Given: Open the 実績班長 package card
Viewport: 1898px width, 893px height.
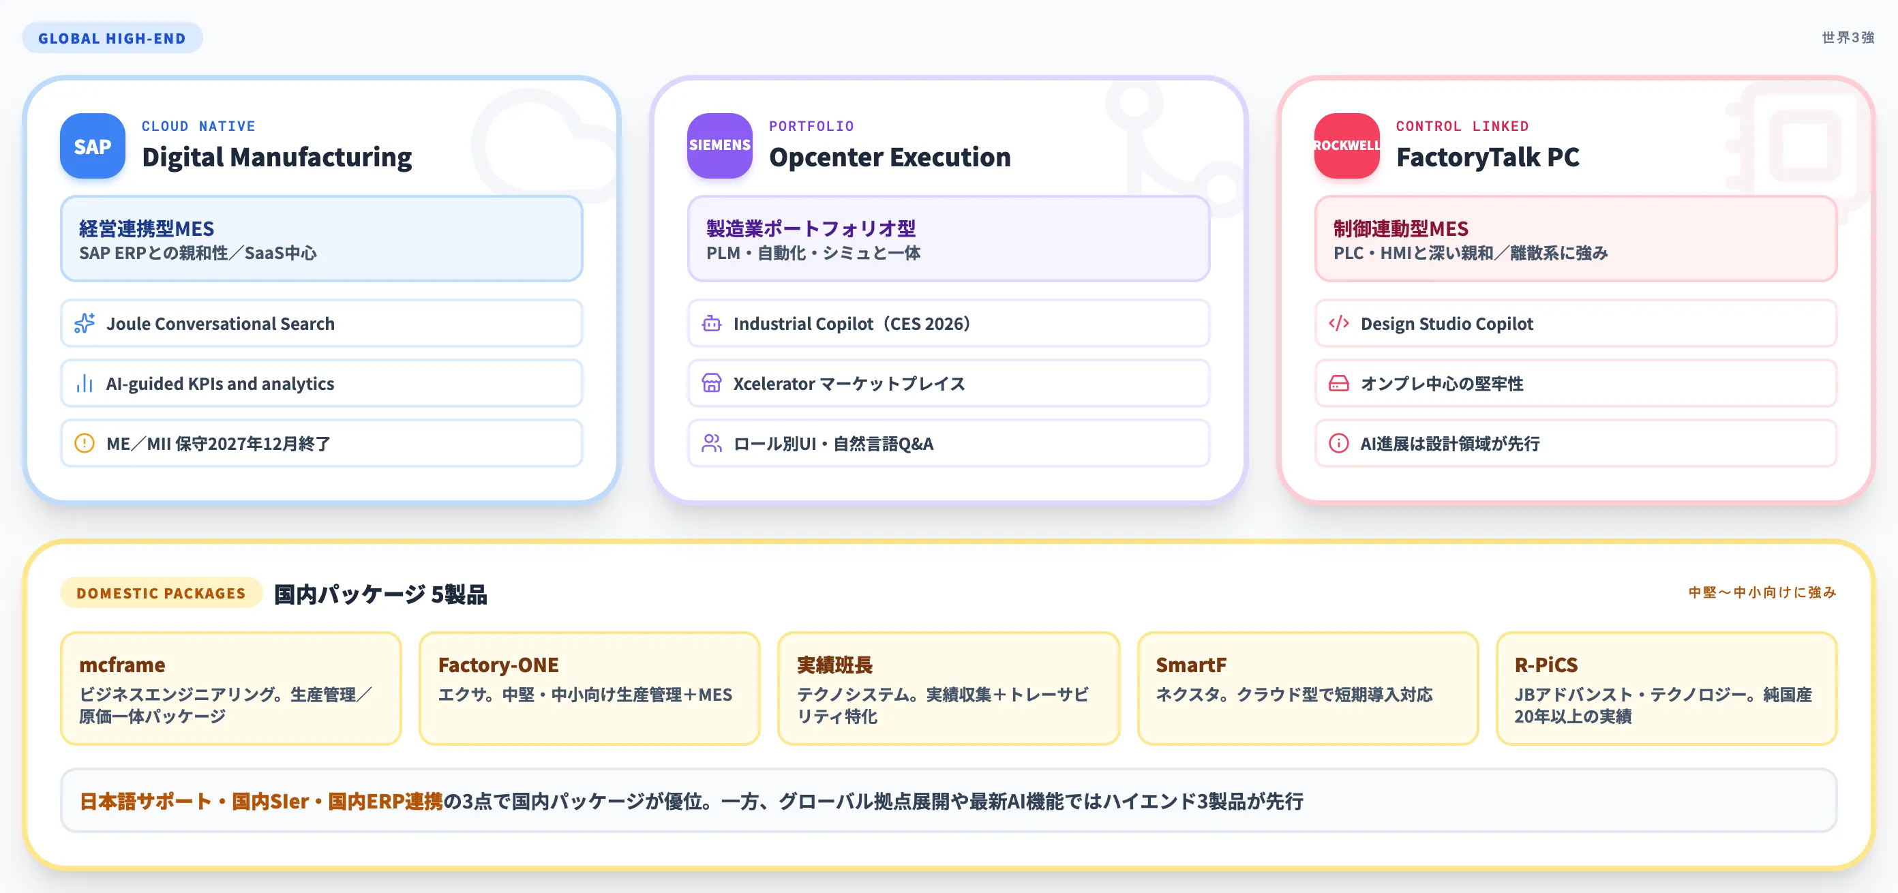Looking at the screenshot, I should tap(948, 688).
